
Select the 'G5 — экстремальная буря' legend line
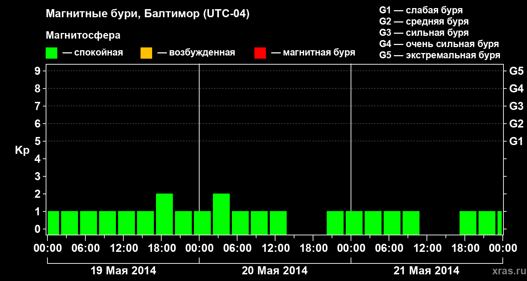[x=440, y=55]
